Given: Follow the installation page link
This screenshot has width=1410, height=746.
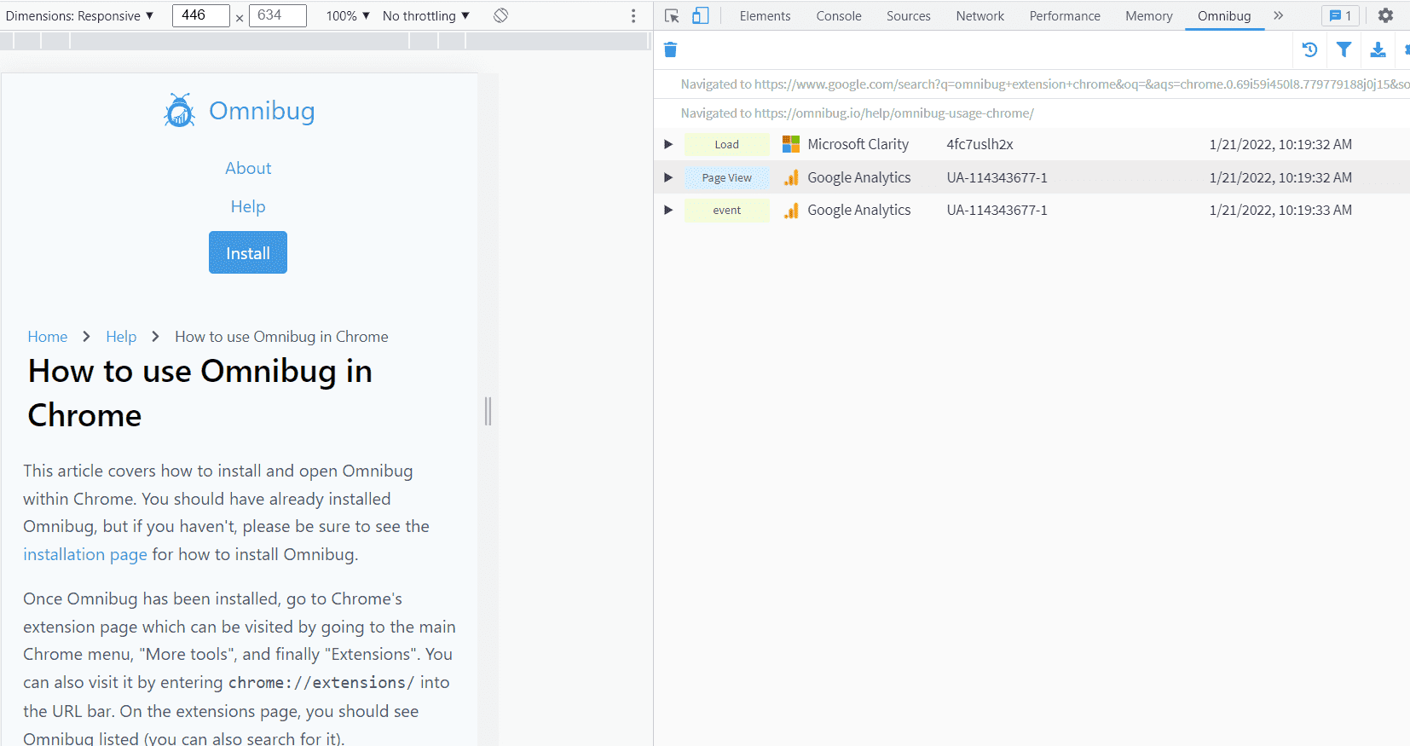Looking at the screenshot, I should [85, 554].
